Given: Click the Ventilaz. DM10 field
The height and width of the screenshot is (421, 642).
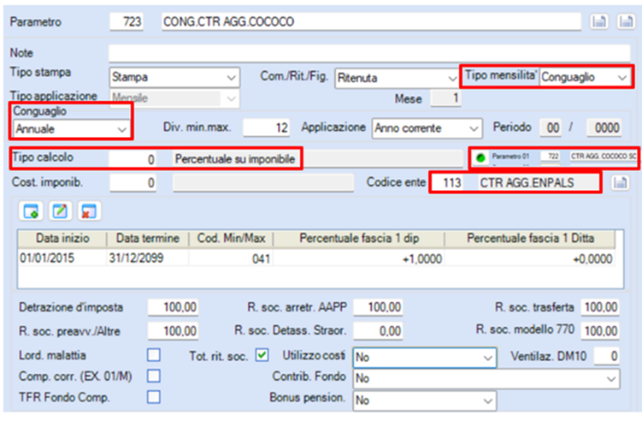Looking at the screenshot, I should click(607, 356).
